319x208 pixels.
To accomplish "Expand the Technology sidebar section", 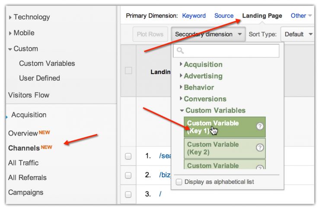I will coord(31,17).
